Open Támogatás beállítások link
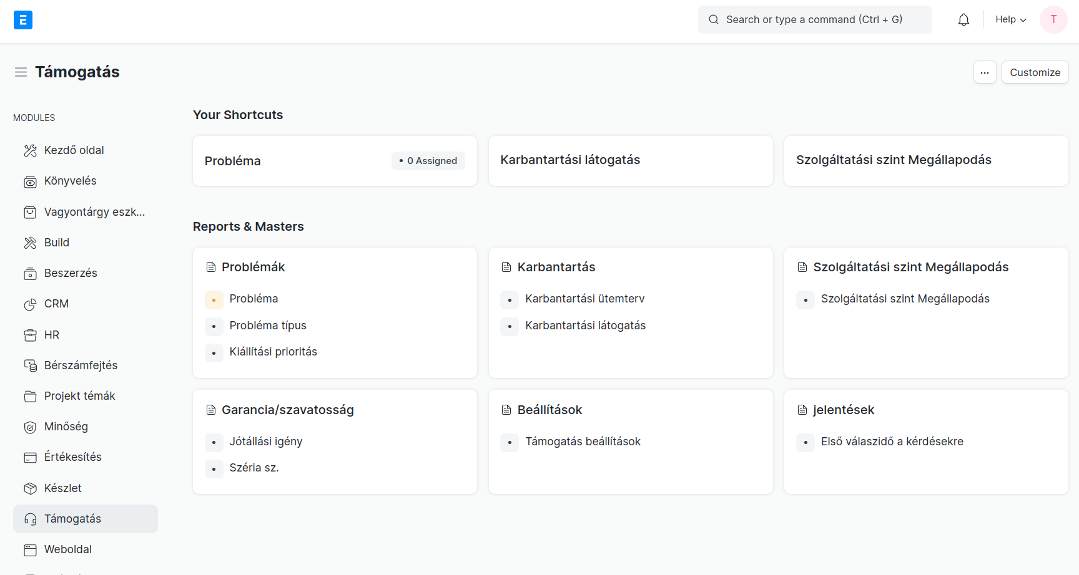1079x575 pixels. [583, 442]
